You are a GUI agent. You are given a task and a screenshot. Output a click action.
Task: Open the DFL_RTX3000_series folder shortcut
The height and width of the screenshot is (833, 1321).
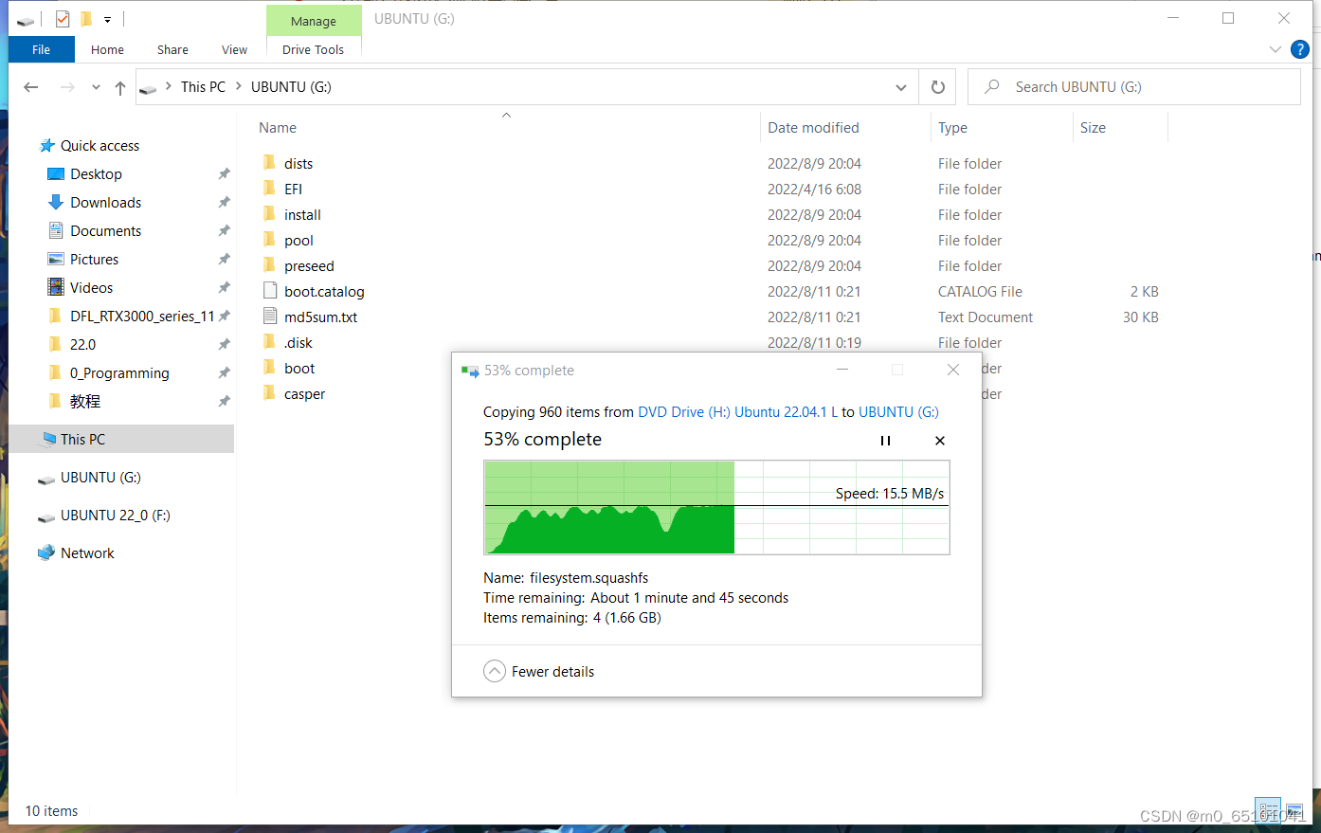click(x=141, y=317)
